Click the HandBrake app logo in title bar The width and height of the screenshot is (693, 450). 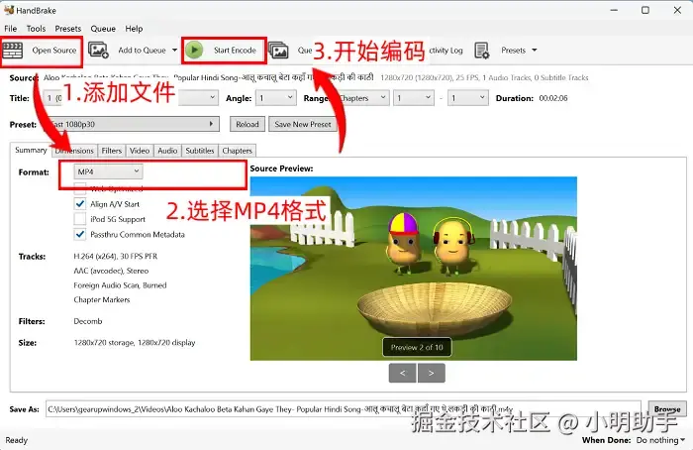tap(8, 10)
